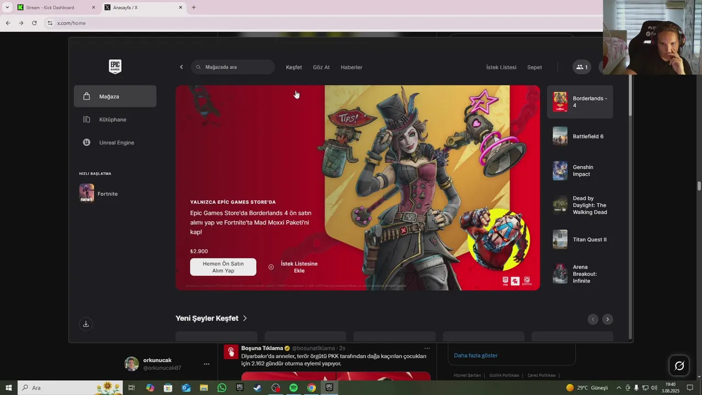Select Battlefield 6 in featured list
This screenshot has height=395, width=702.
coord(580,136)
